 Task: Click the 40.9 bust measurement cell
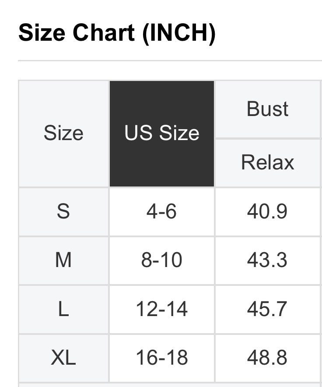pyautogui.click(x=268, y=212)
